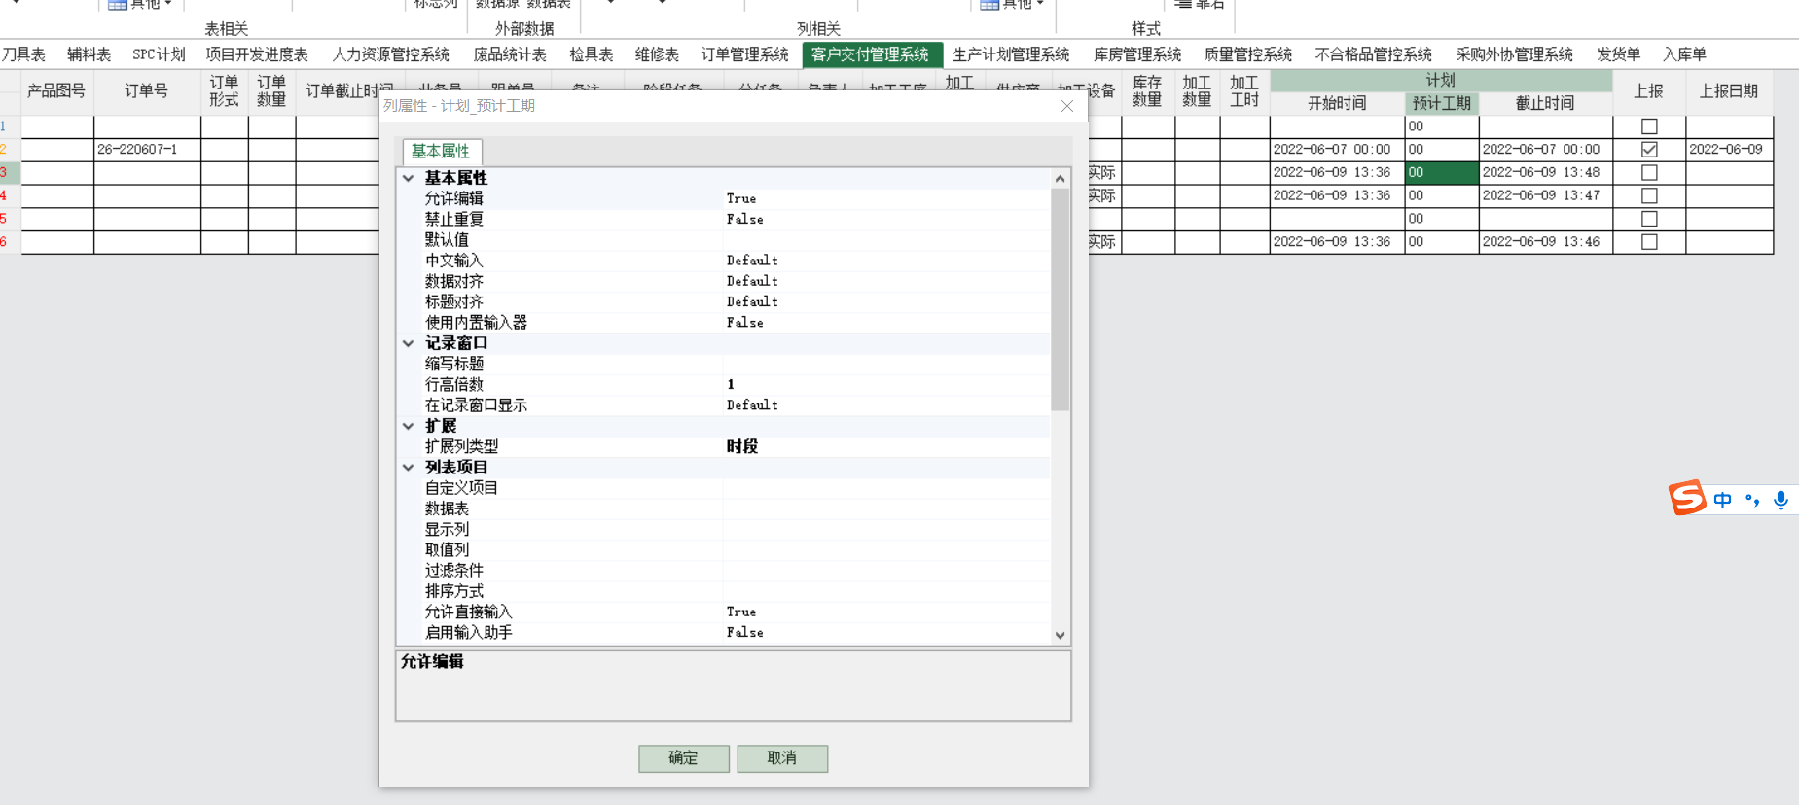This screenshot has height=805, width=1799.
Task: Collapse the 列表项目 property group
Action: [x=409, y=468]
